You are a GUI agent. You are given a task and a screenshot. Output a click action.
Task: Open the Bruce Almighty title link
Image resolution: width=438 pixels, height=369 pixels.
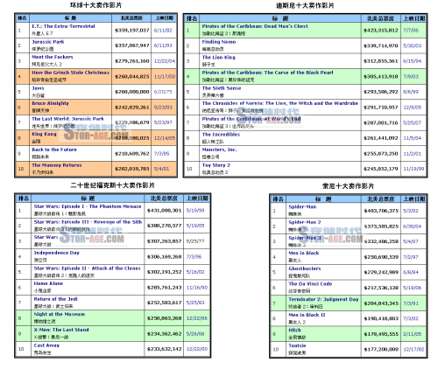point(50,103)
